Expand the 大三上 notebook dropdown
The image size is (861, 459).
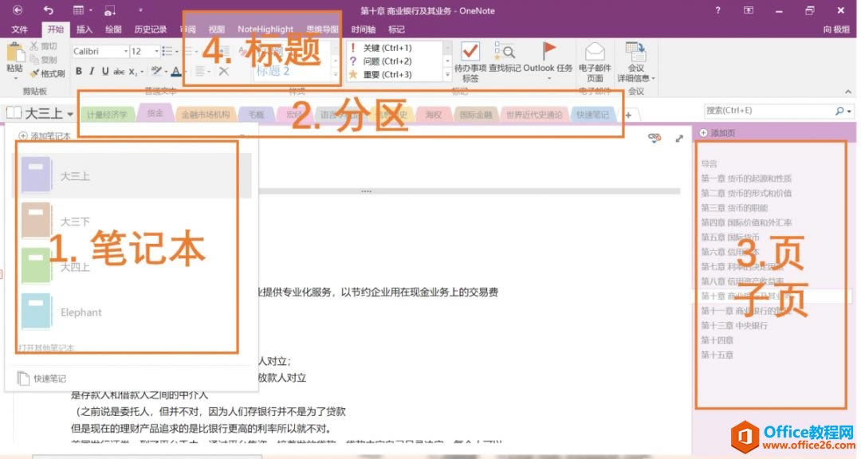pos(70,114)
